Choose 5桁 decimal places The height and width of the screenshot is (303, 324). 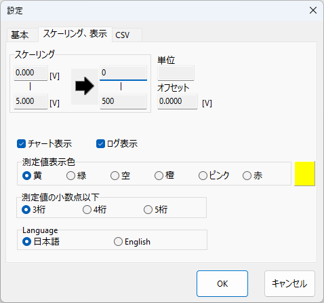(x=155, y=210)
